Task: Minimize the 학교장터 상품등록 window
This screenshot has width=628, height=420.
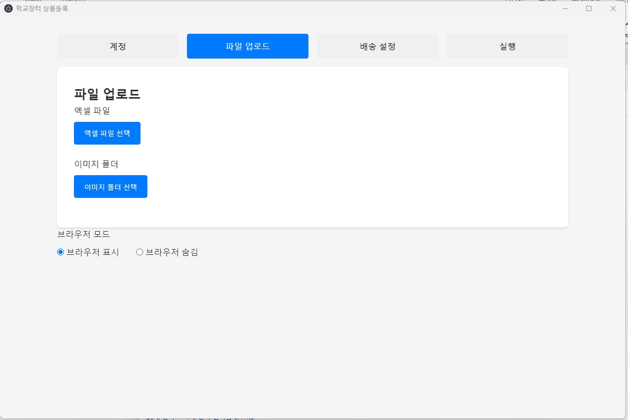Action: click(x=565, y=8)
